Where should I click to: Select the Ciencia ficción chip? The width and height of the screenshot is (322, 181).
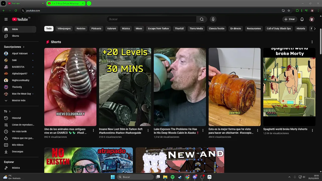[217, 29]
